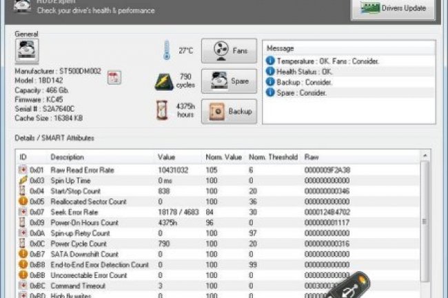Click the Spare drive button
The width and height of the screenshot is (448, 298).
point(229,81)
